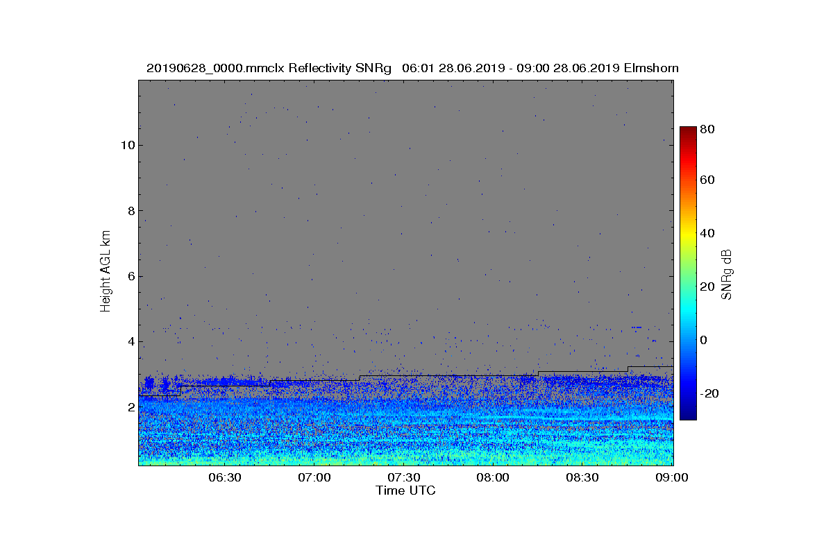Click the height tick label 4

click(131, 341)
